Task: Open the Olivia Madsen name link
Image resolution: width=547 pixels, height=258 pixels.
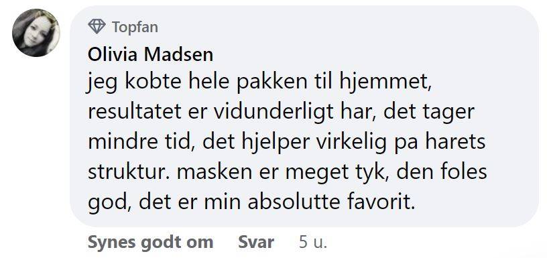Action: click(x=150, y=55)
